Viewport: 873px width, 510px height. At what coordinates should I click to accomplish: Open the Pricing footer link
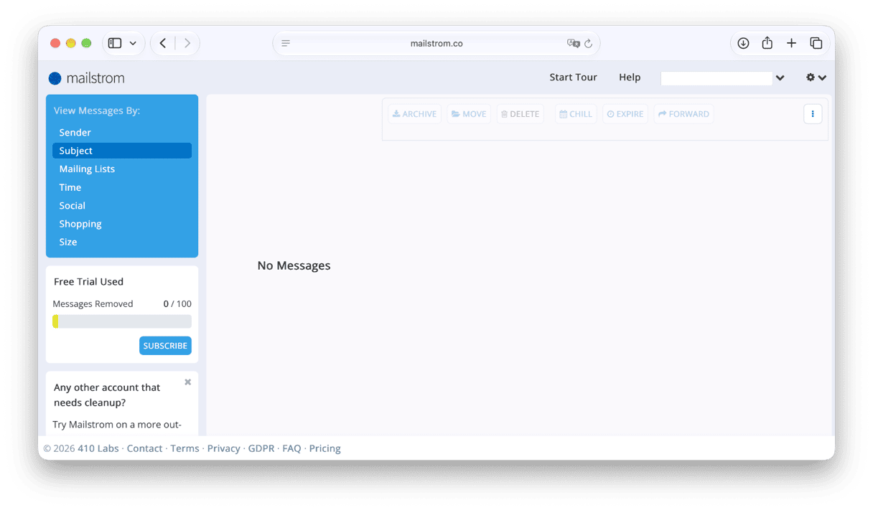coord(325,448)
